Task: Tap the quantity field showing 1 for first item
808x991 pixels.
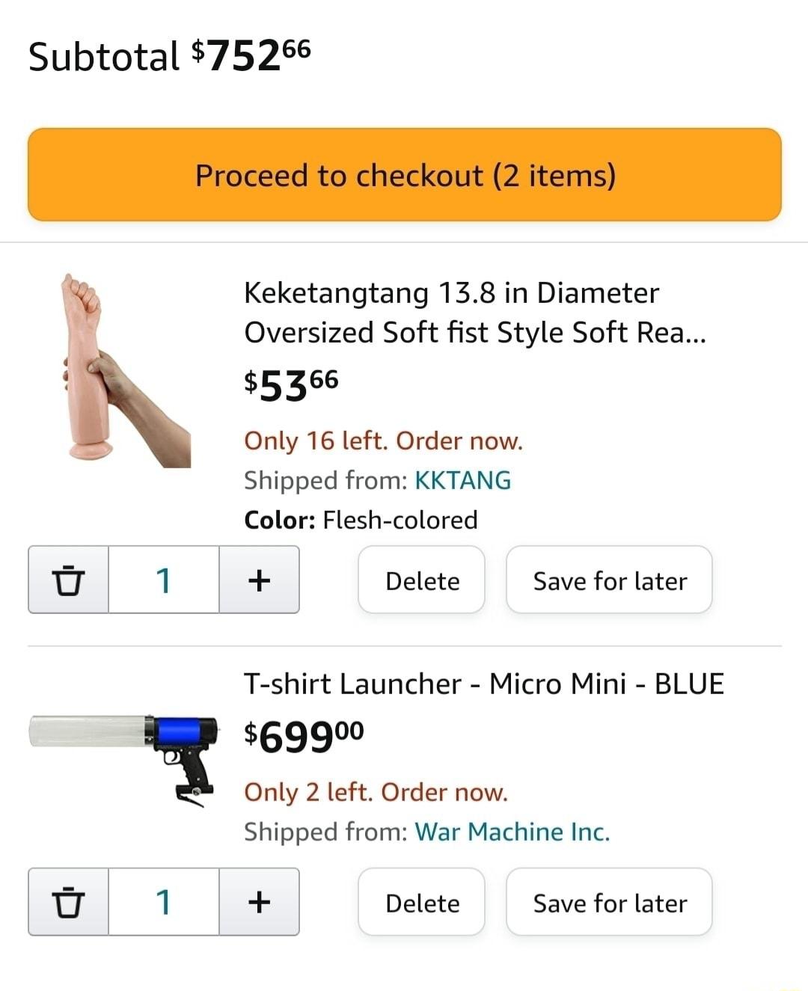Action: tap(164, 580)
